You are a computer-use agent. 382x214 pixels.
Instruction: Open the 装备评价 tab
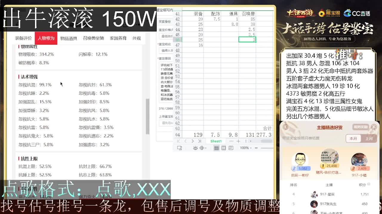[23, 38]
